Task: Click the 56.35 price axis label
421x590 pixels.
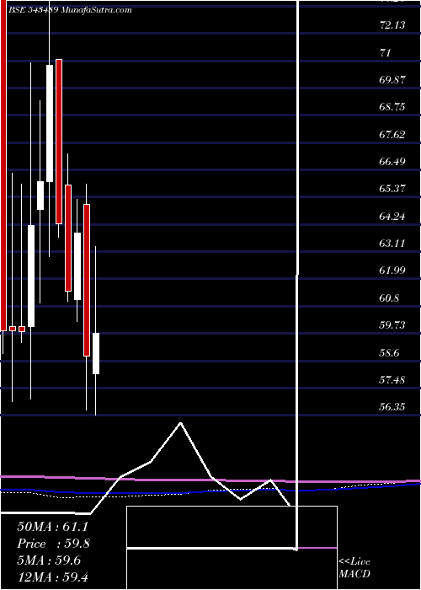Action: 392,407
